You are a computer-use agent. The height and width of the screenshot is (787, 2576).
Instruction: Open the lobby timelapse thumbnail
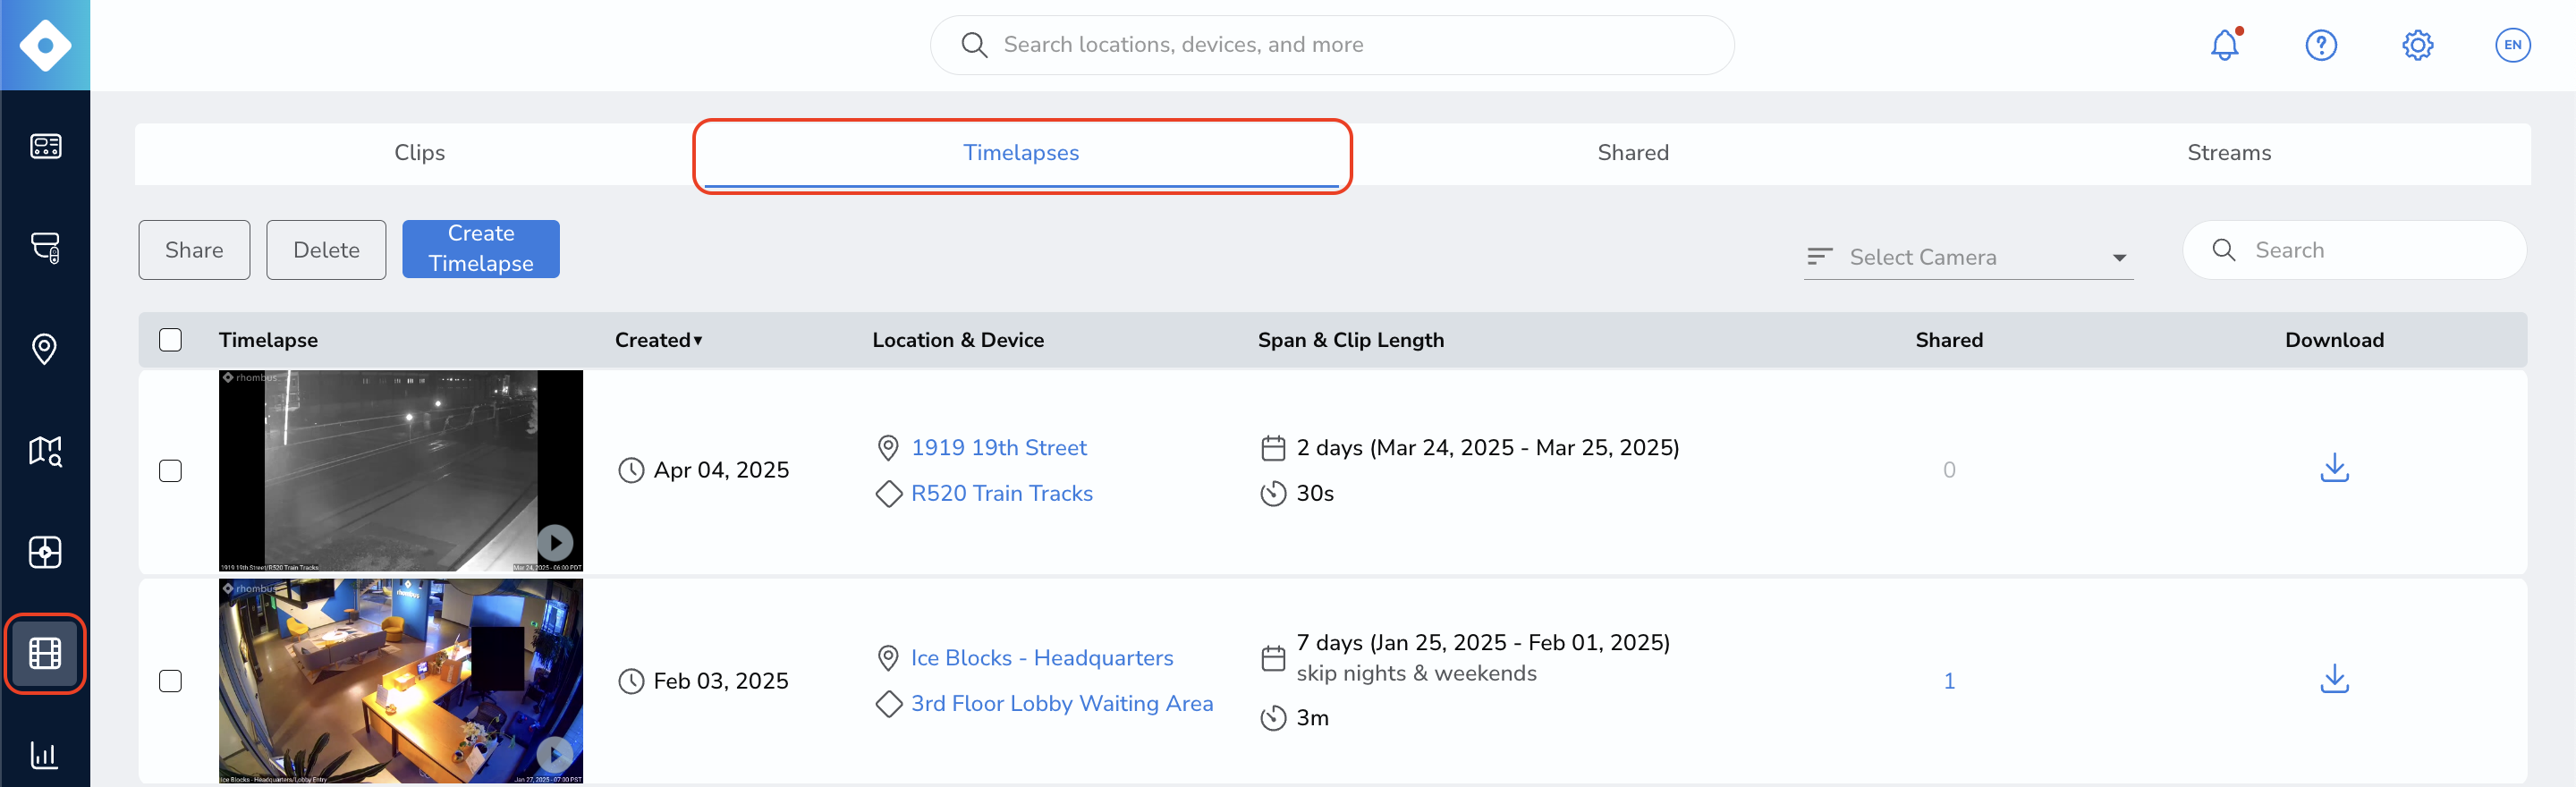(401, 681)
